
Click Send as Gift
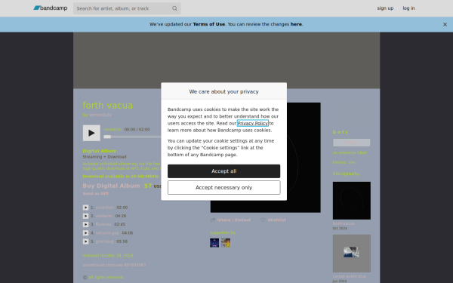96,194
